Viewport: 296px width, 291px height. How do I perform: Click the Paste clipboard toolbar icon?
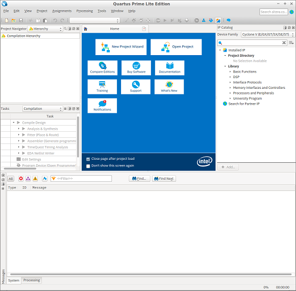[x=45, y=20]
